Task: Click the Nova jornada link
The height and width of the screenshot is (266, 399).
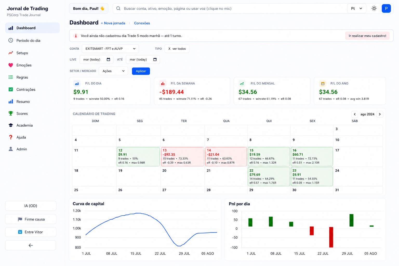Action: pos(113,23)
